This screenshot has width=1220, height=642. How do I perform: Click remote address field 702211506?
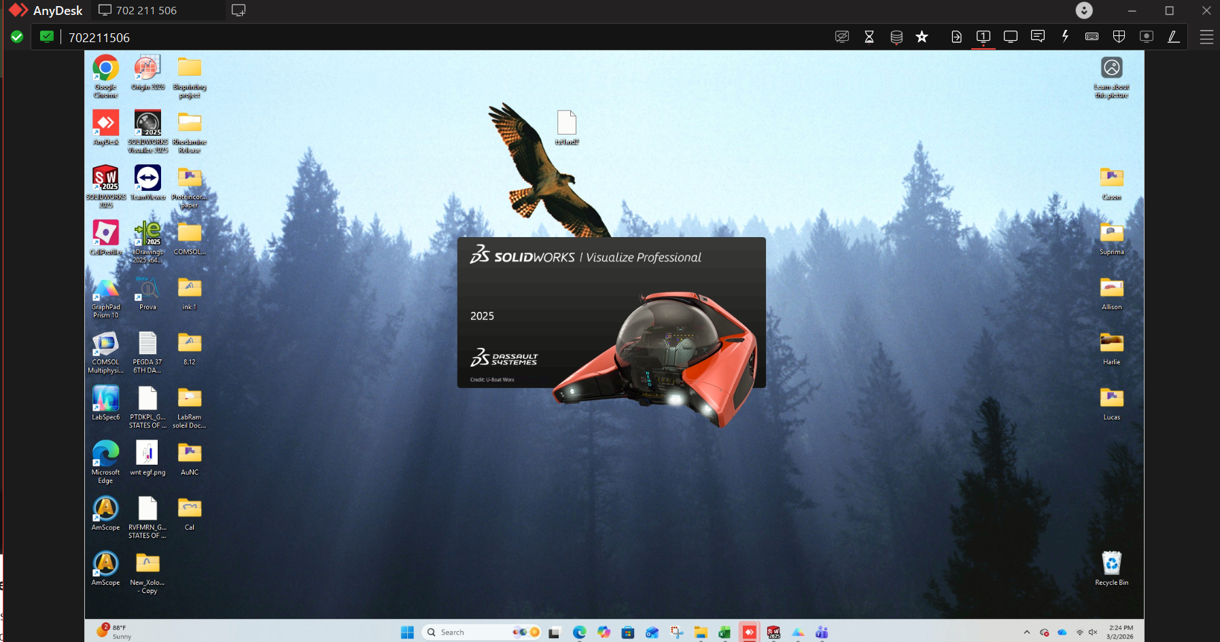(x=99, y=37)
